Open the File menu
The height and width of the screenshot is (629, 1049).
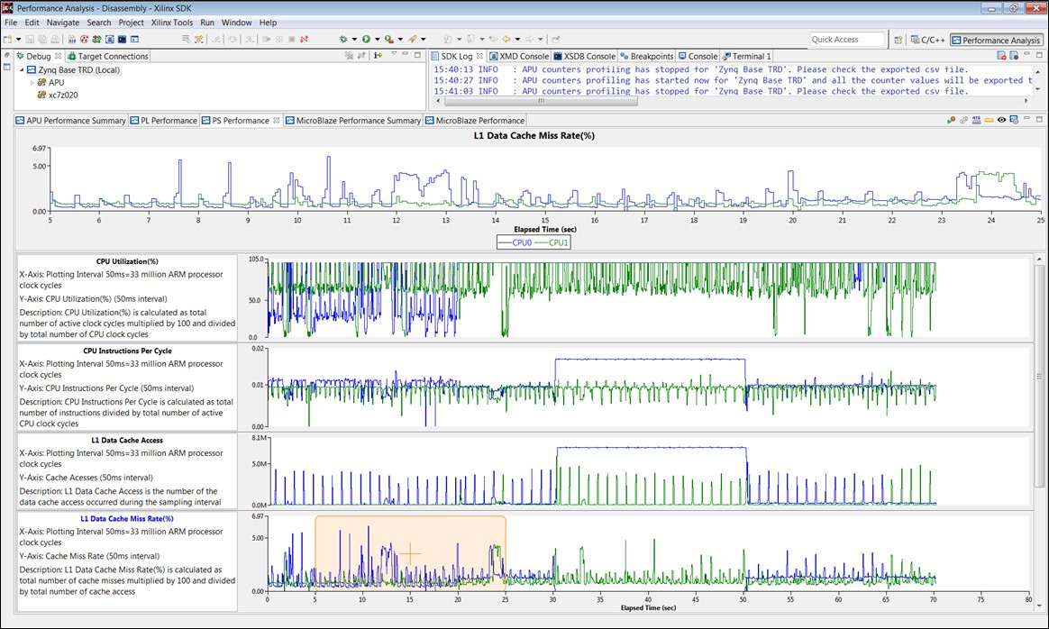11,23
